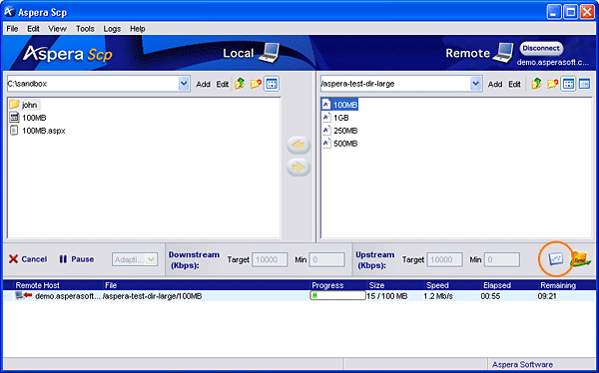Click the john folder icon
Screen dimensions: 599x373
click(14, 105)
